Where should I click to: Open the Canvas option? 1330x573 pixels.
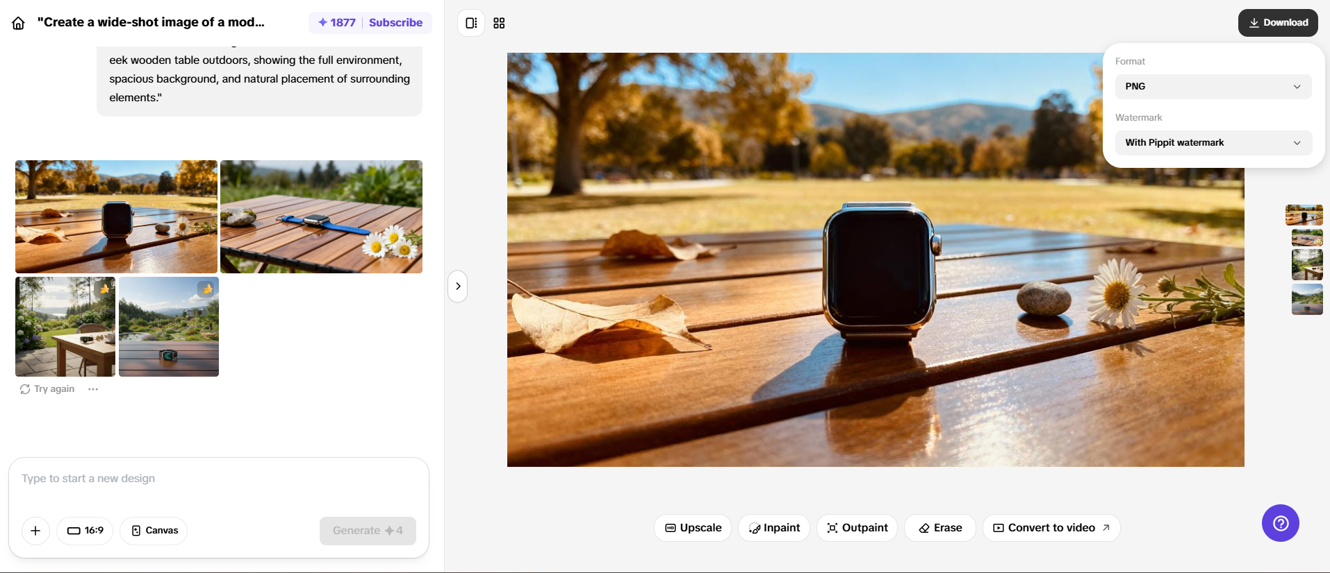click(154, 531)
